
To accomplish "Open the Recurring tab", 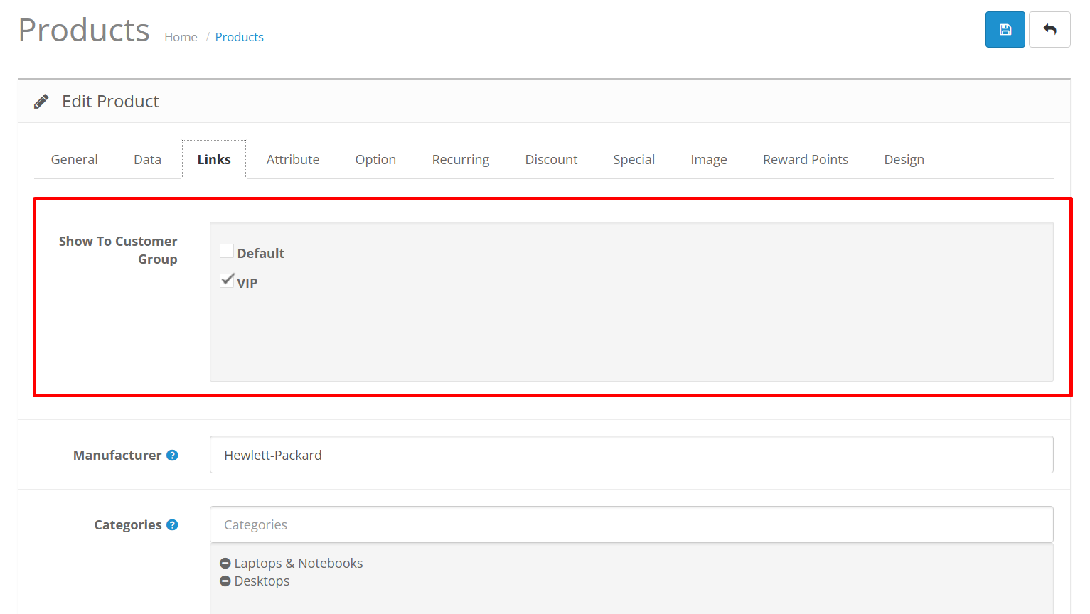I will [x=461, y=159].
